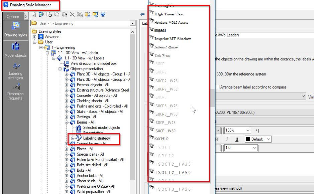314x194 pixels.
Task: Open the Drawing styles panel
Action: (15, 30)
